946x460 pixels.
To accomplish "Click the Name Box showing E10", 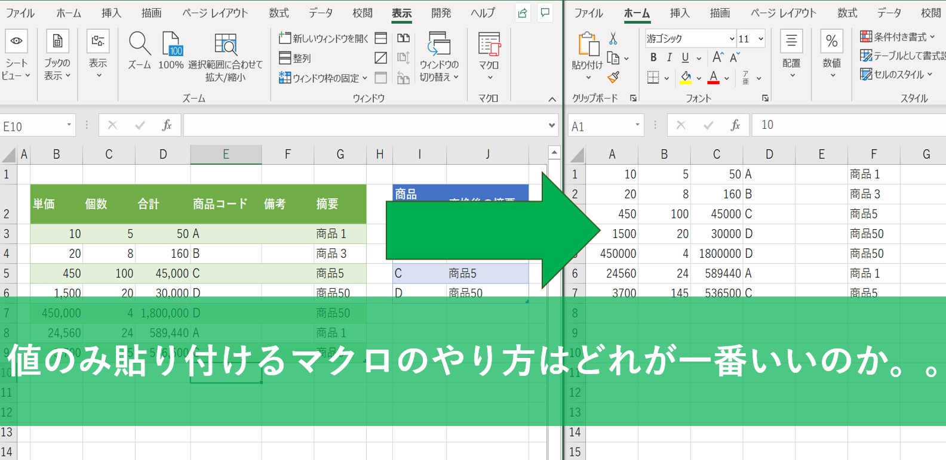I will click(x=33, y=126).
